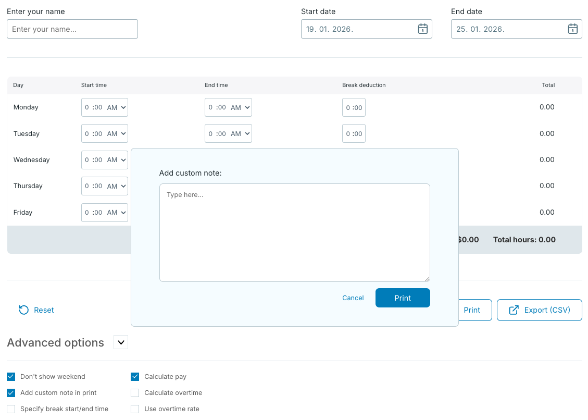Viewport: 588px width, 420px height.
Task: Click into the custom note text area
Action: 294,232
